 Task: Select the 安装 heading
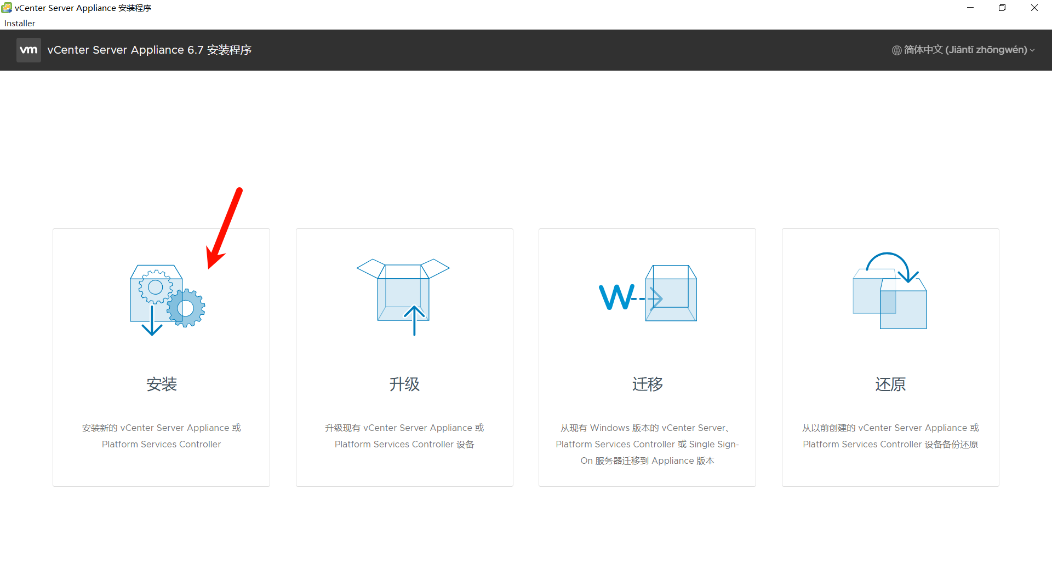click(x=162, y=384)
